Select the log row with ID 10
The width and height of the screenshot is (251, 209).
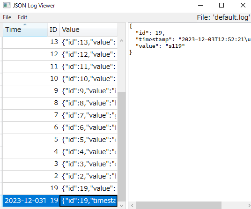[x=60, y=79]
